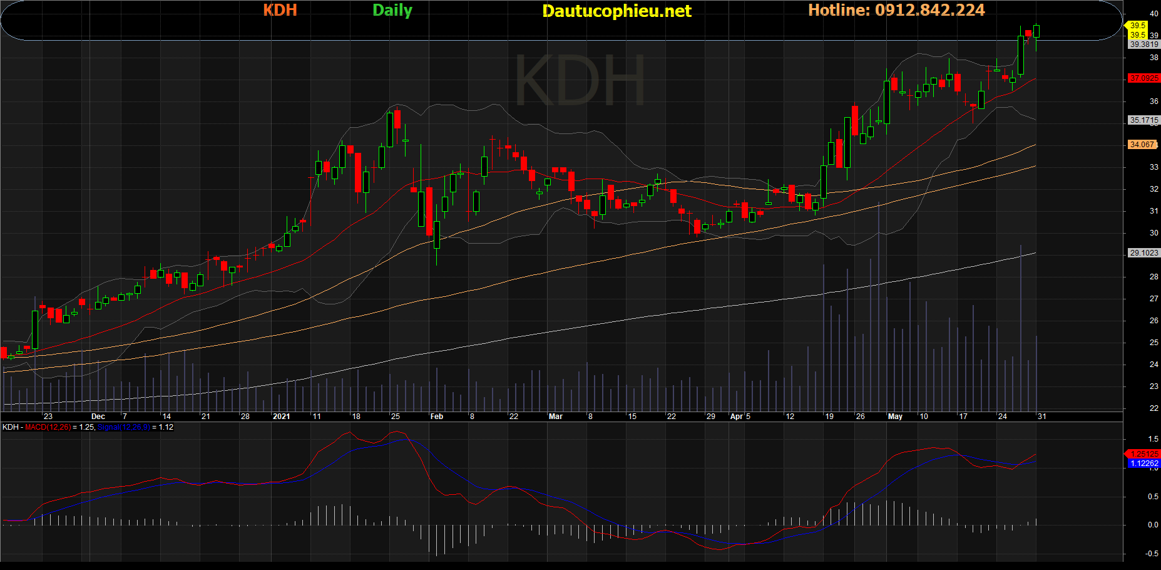This screenshot has height=570, width=1161.
Task: Select the red 37.0925 moving average tag
Action: click(1143, 78)
